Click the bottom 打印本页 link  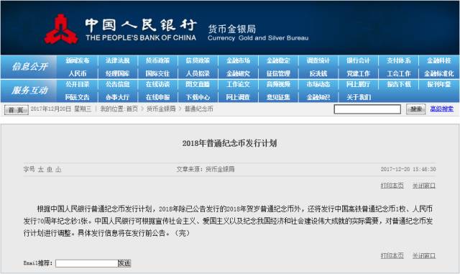392,255
